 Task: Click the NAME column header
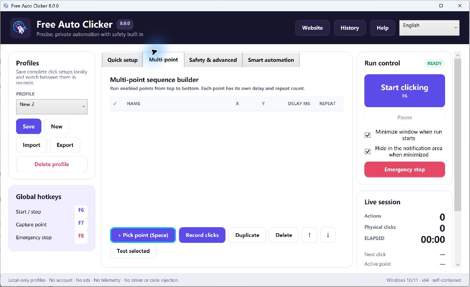133,104
